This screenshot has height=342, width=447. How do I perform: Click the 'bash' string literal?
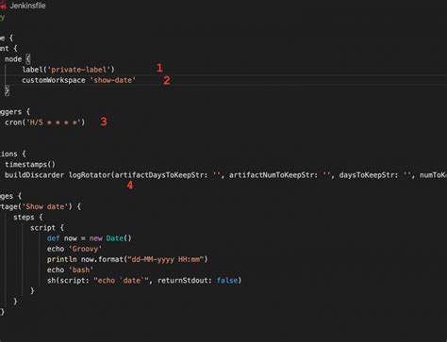pos(81,269)
